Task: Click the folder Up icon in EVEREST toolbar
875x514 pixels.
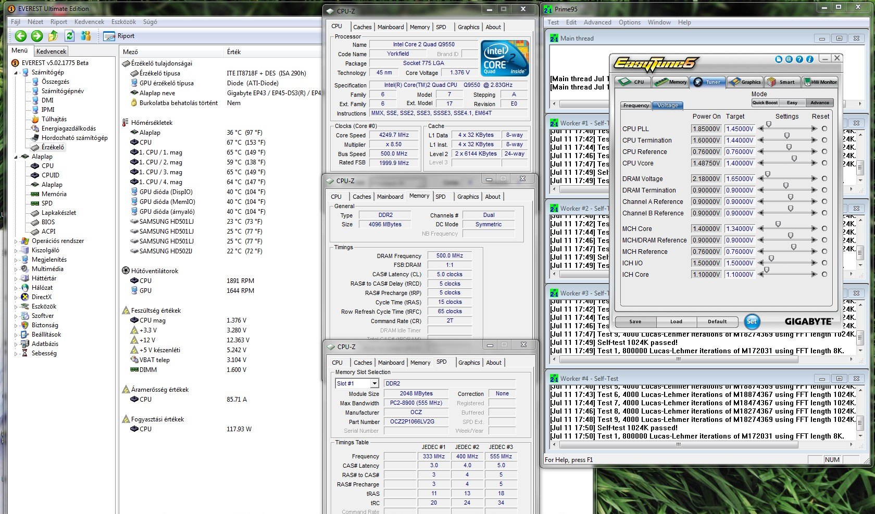Action: point(53,36)
